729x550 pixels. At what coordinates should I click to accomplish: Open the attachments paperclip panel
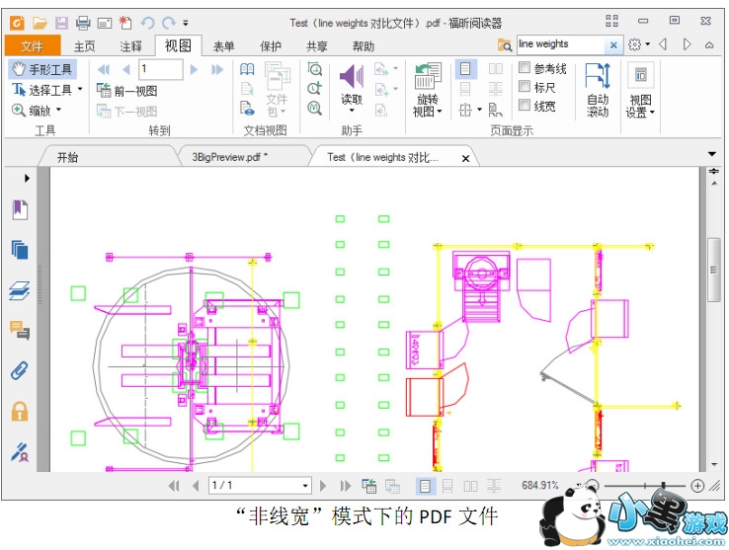click(x=20, y=370)
